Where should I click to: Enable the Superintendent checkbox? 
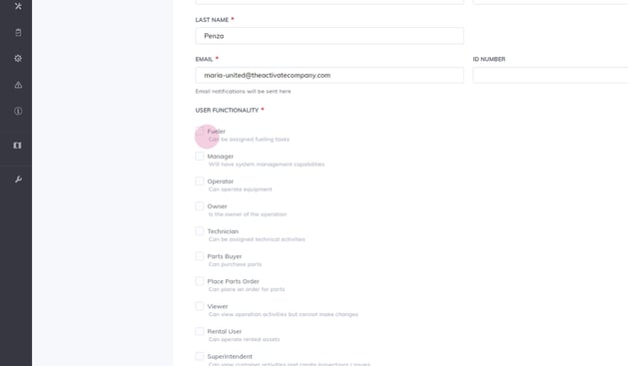coord(200,356)
